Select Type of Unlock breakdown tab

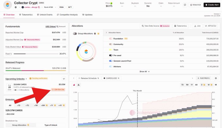pyautogui.click(x=51, y=125)
